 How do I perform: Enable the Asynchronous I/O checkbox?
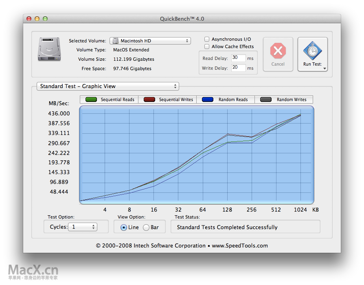click(x=206, y=39)
